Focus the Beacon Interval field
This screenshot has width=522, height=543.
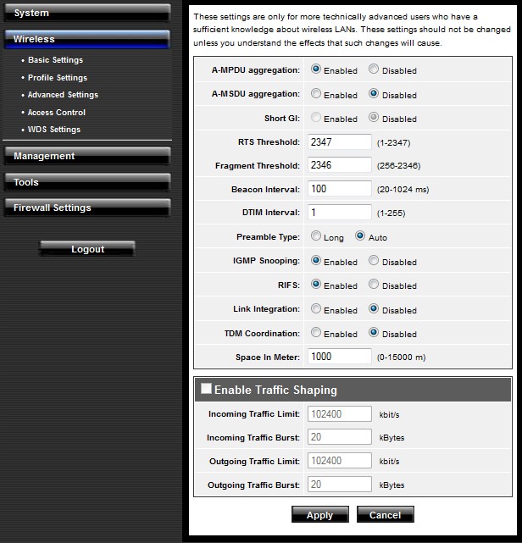pyautogui.click(x=340, y=189)
